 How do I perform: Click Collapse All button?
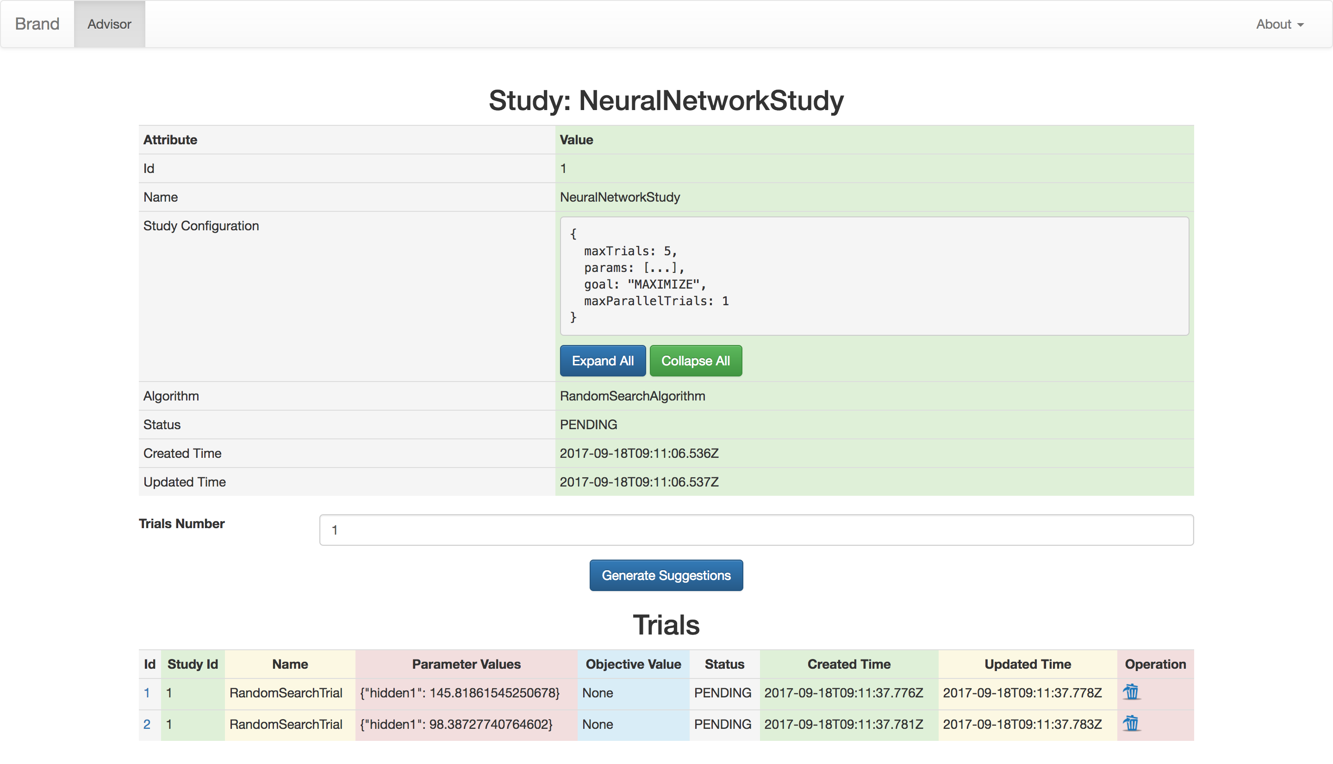[695, 361]
